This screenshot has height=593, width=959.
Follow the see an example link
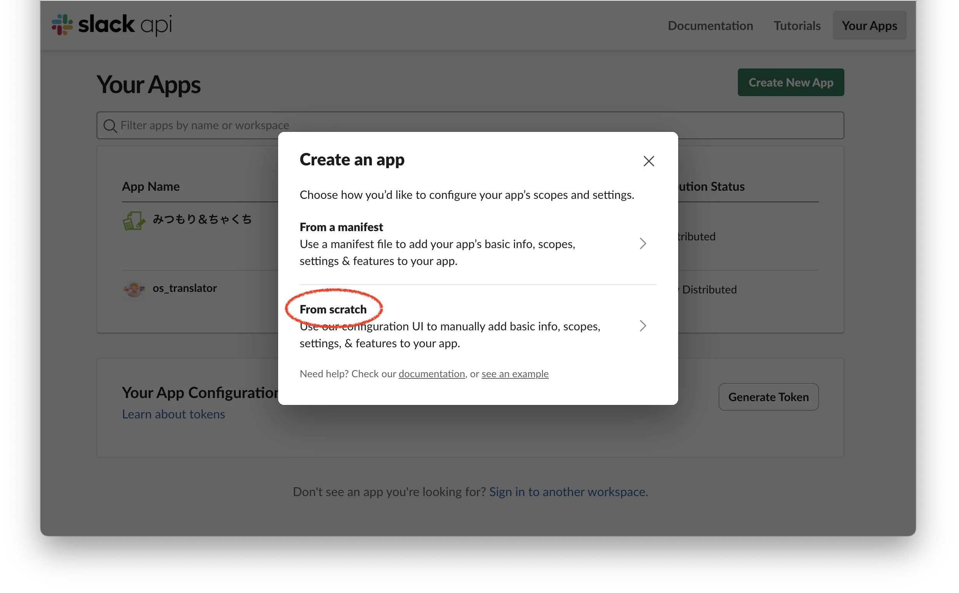(515, 374)
